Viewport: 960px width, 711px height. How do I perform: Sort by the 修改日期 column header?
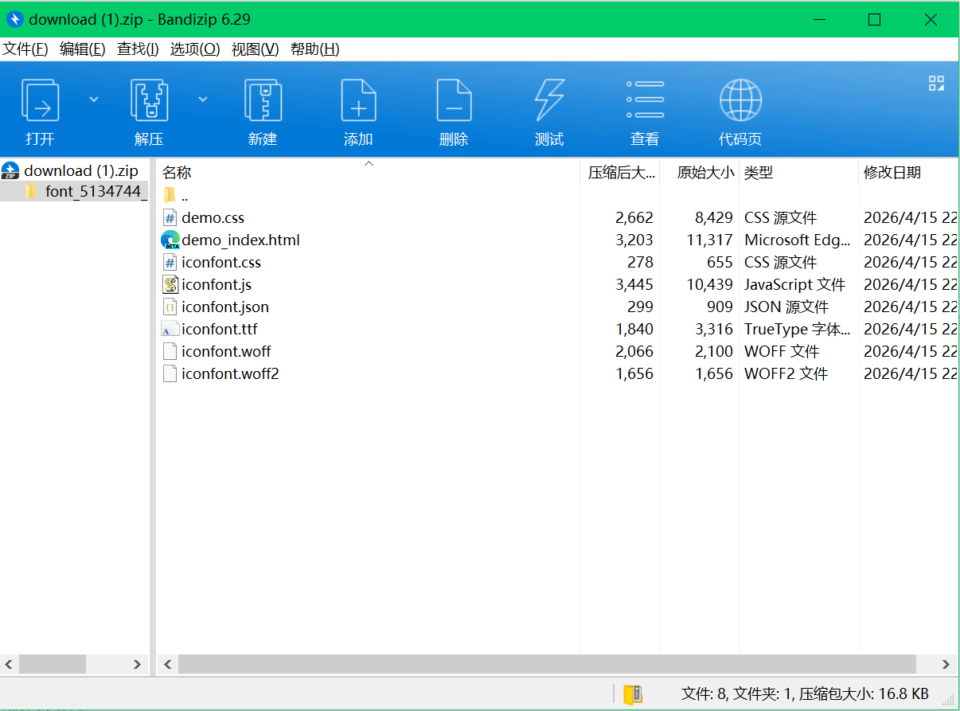click(908, 173)
